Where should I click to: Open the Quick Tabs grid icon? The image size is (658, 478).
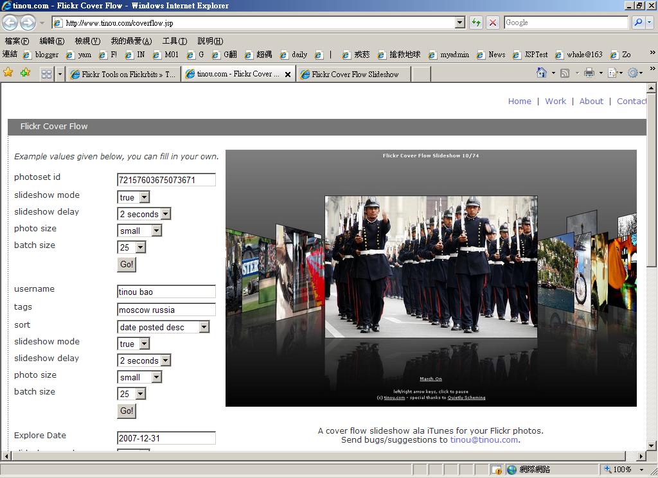pos(46,75)
